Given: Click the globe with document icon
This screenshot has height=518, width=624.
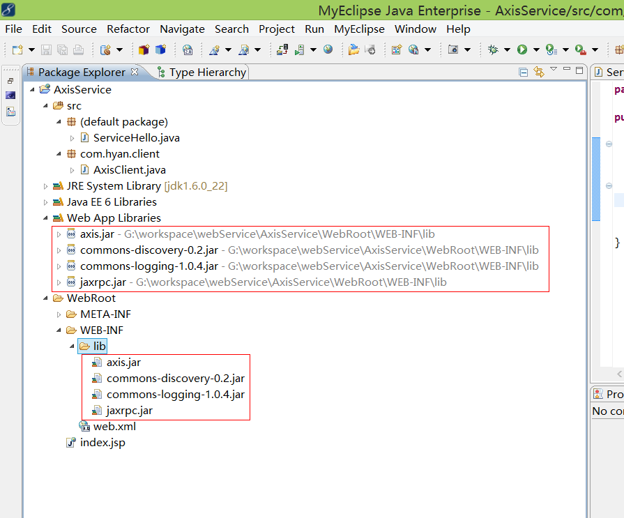Looking at the screenshot, I should (413, 49).
